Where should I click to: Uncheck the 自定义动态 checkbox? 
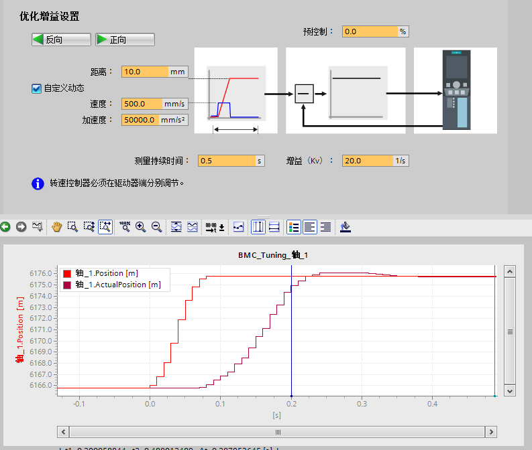click(x=36, y=88)
